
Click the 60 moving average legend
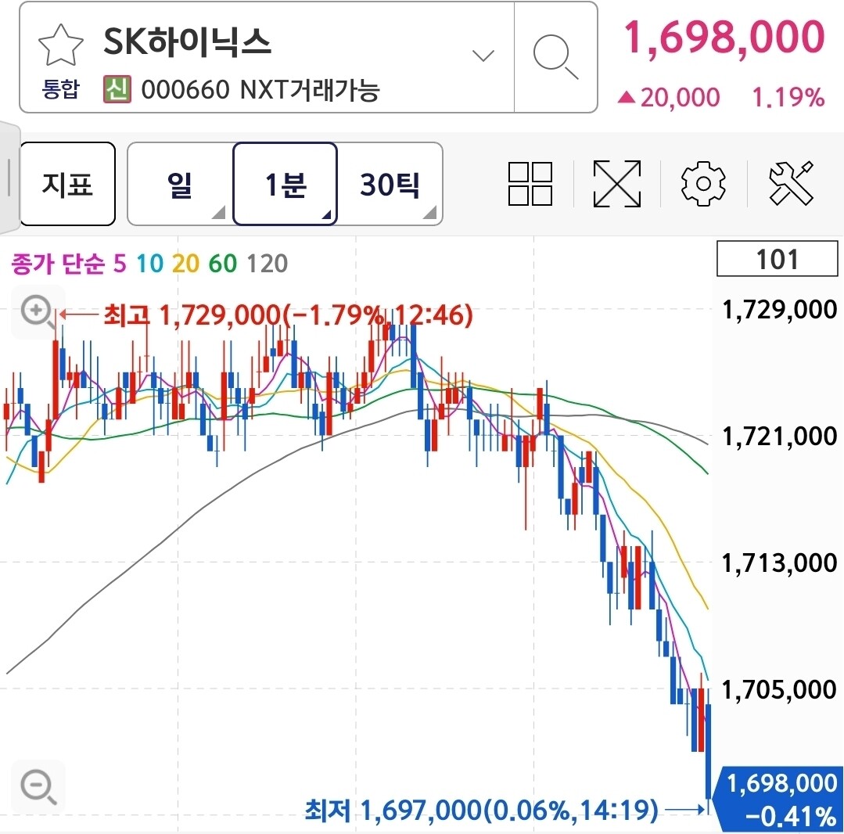coord(223,264)
